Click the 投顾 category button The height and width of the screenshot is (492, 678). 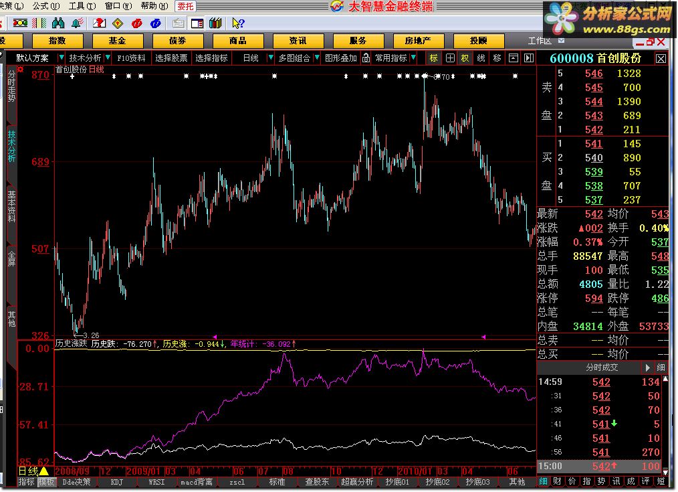pos(479,41)
